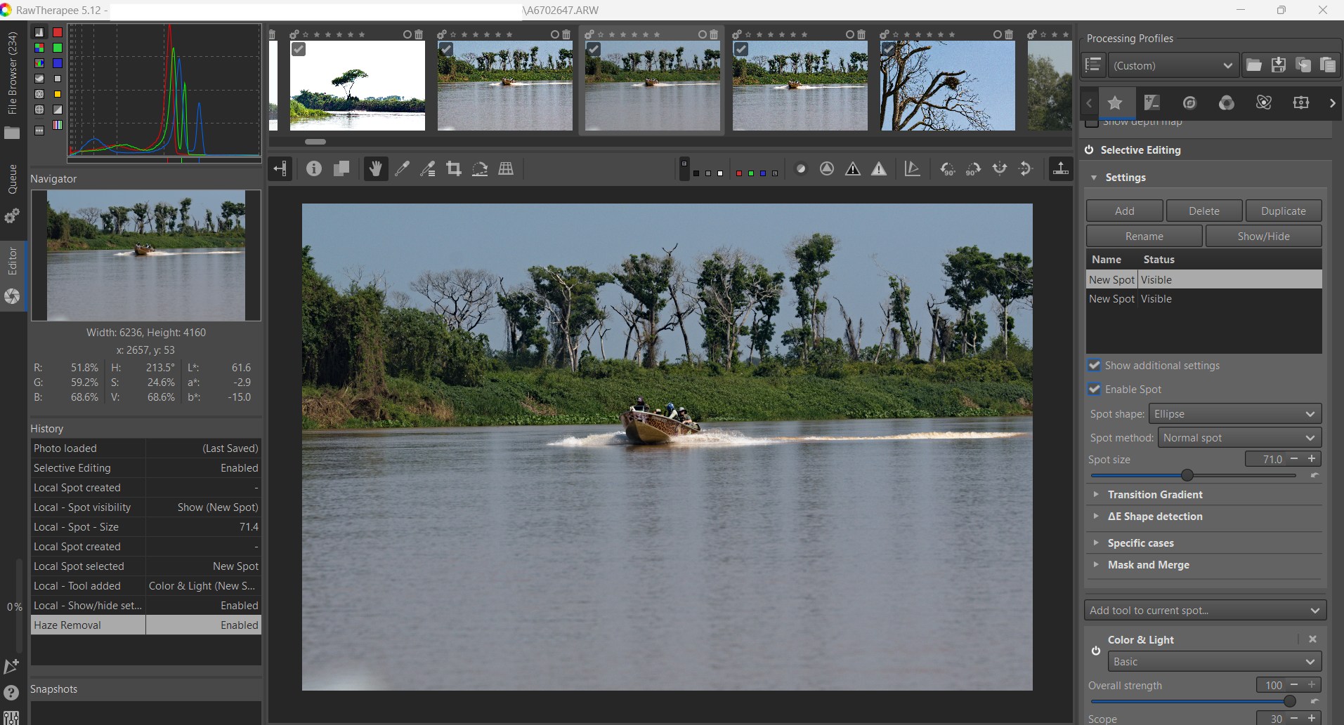This screenshot has width=1344, height=725.
Task: Activate the Crop selection tool
Action: click(454, 168)
